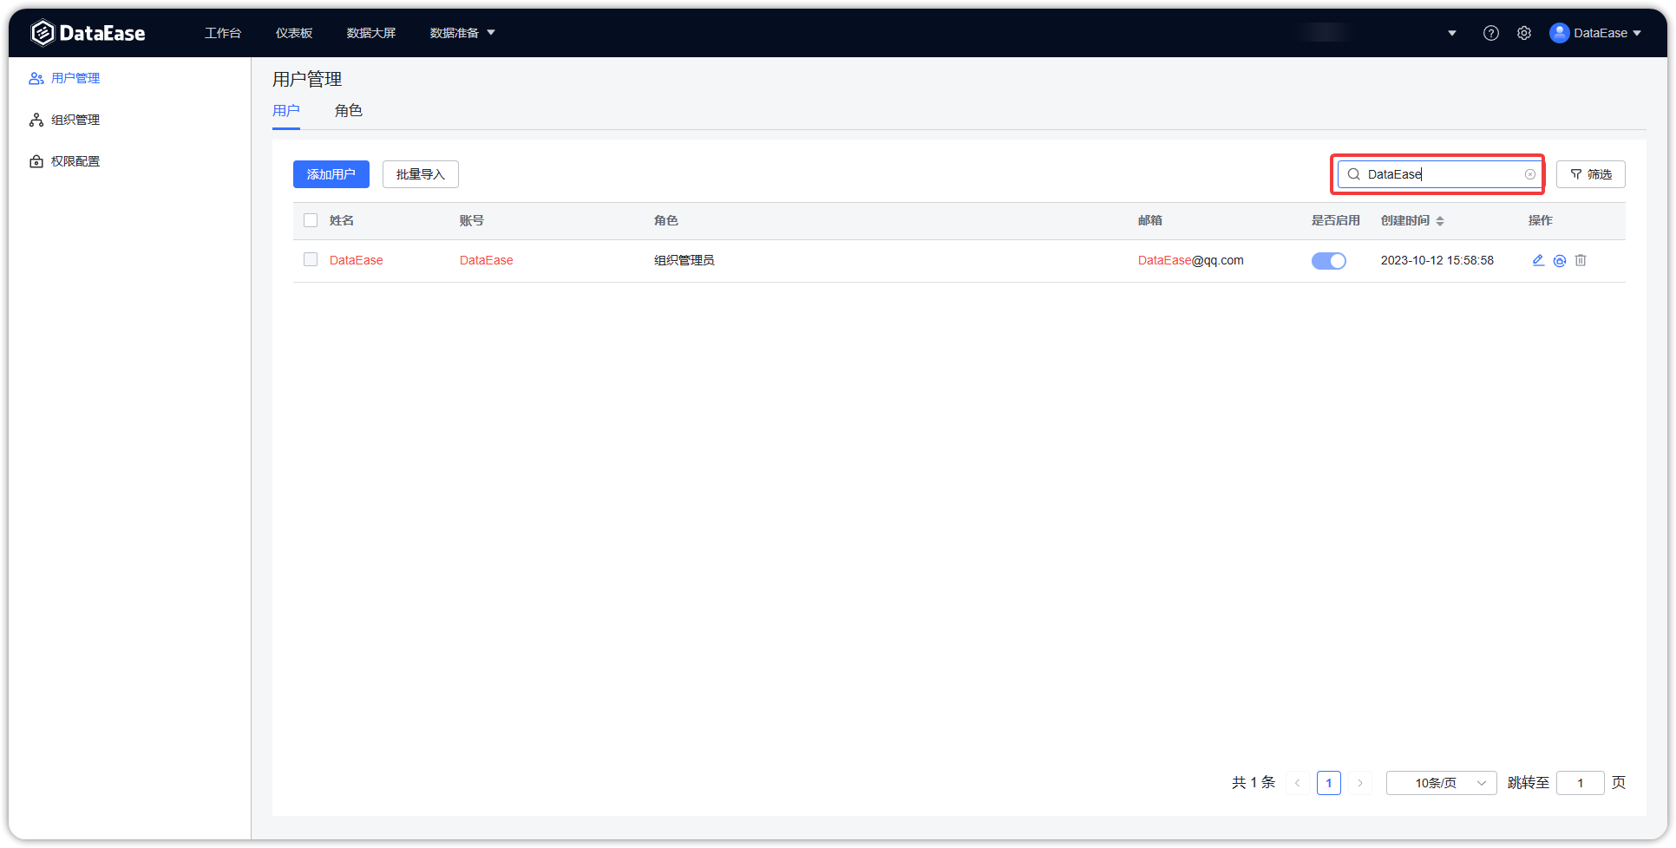Delete the DataEase user with trash icon
The image size is (1676, 848).
(1581, 260)
